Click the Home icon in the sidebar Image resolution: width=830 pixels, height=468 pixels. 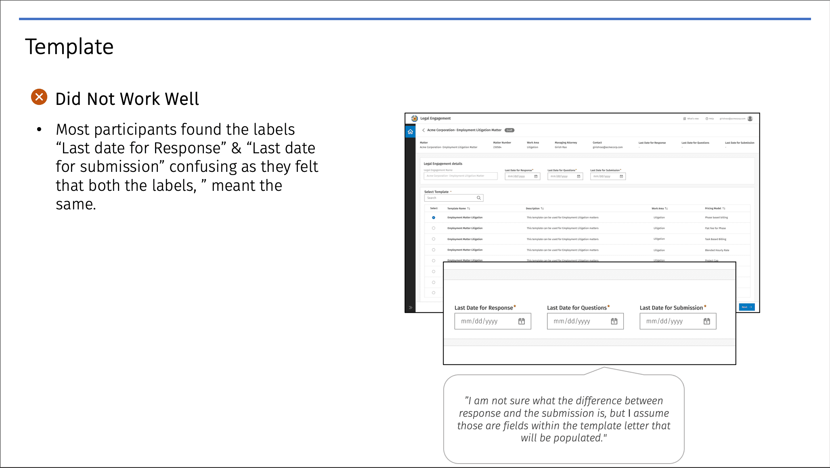coord(410,132)
